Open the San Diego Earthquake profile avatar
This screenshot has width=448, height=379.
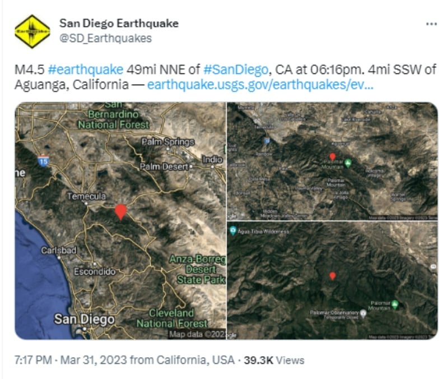pyautogui.click(x=32, y=31)
